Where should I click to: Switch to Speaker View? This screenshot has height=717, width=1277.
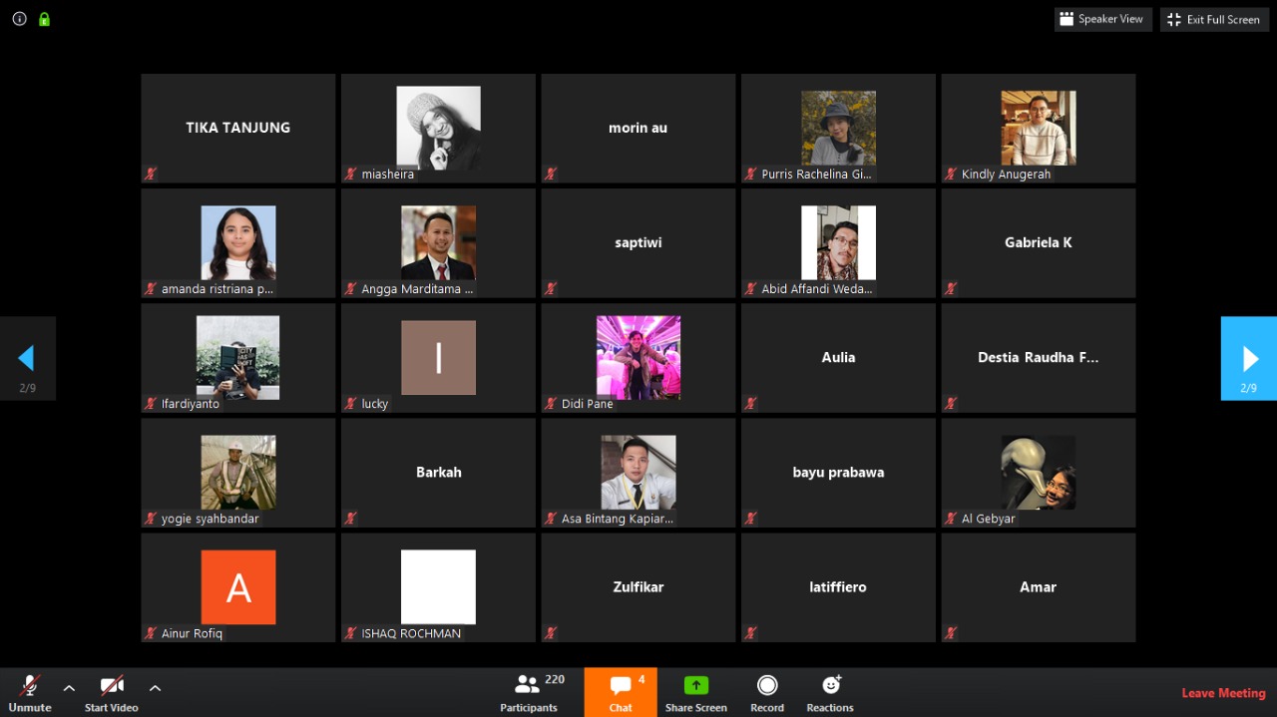click(1102, 19)
